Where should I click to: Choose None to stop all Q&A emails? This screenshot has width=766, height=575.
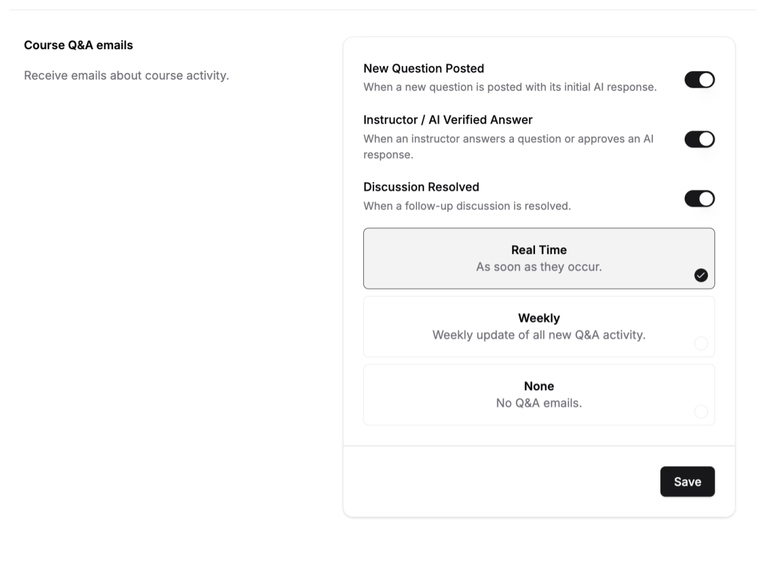539,395
